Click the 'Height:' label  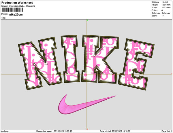(x=155, y=5)
